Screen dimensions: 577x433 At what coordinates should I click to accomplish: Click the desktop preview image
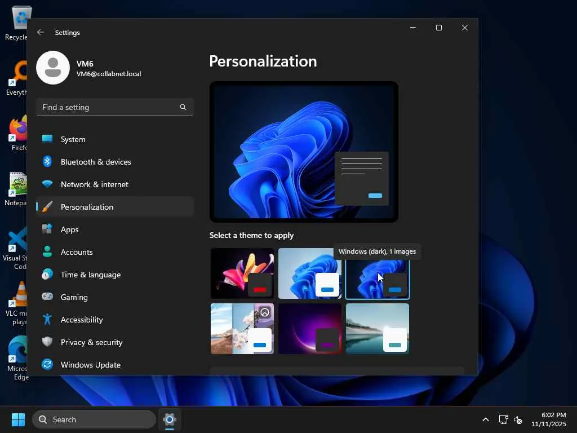click(x=304, y=152)
